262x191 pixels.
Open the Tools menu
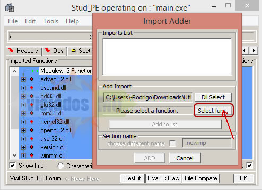pos(51,21)
